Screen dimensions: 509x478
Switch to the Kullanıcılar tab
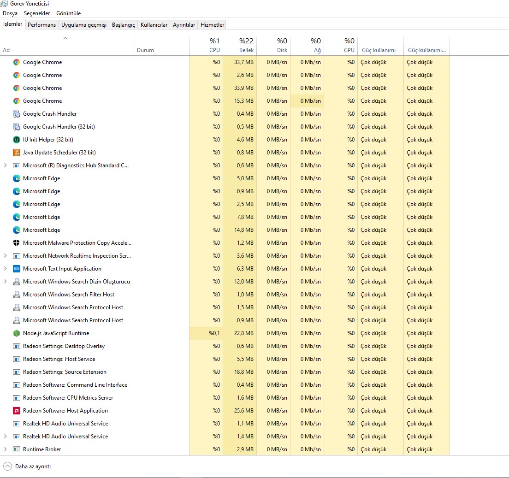coord(154,25)
